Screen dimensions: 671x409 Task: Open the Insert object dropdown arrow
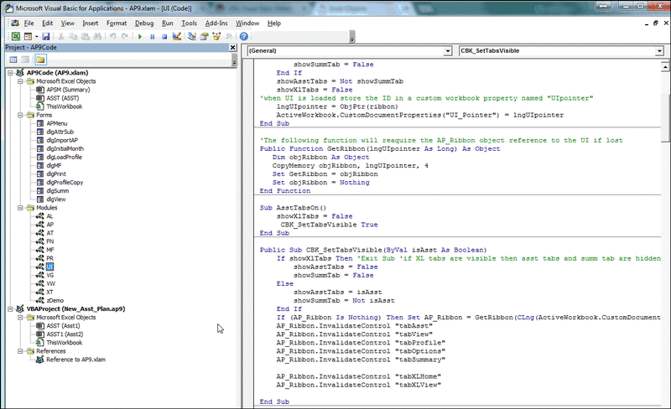[x=36, y=36]
